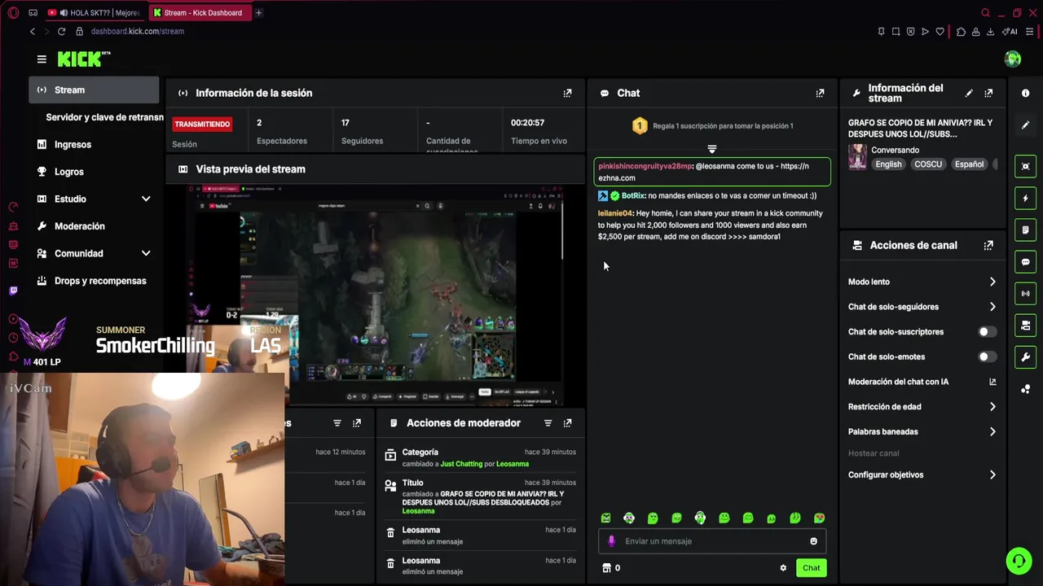Open external Moderación del chat con IA icon
1043x586 pixels.
[992, 382]
